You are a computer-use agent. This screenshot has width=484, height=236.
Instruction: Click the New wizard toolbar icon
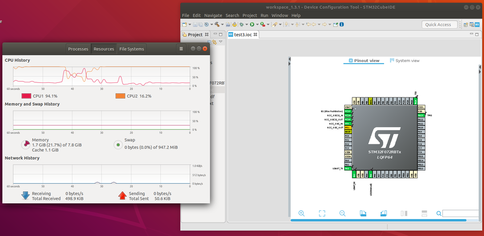185,24
